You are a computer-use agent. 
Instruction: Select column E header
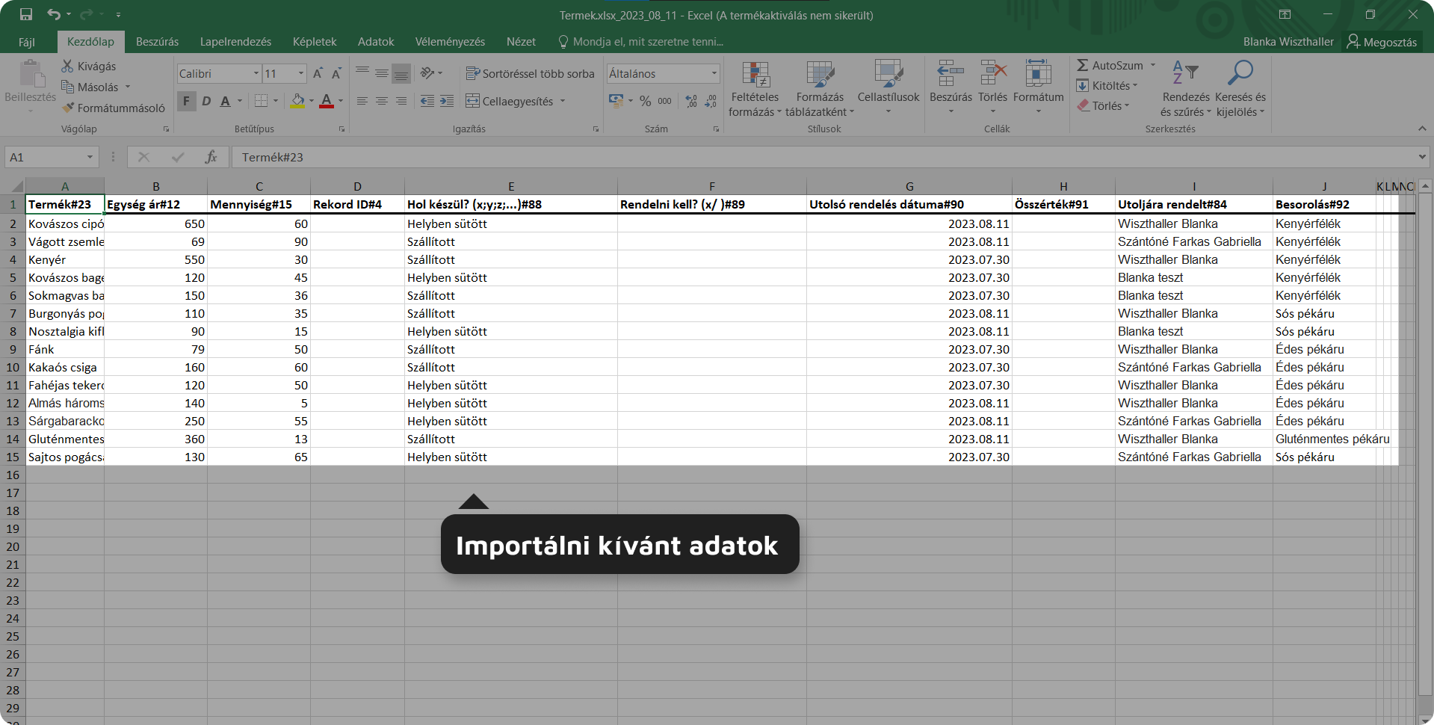point(510,186)
